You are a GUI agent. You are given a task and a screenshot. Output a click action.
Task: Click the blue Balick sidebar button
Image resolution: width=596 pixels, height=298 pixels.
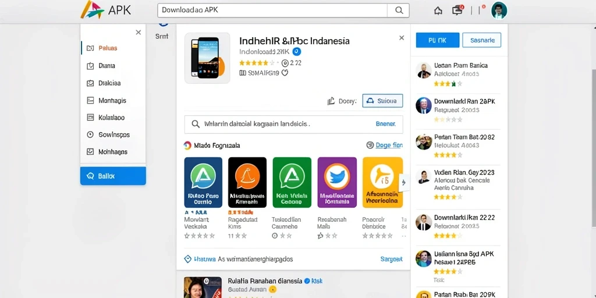pyautogui.click(x=113, y=176)
